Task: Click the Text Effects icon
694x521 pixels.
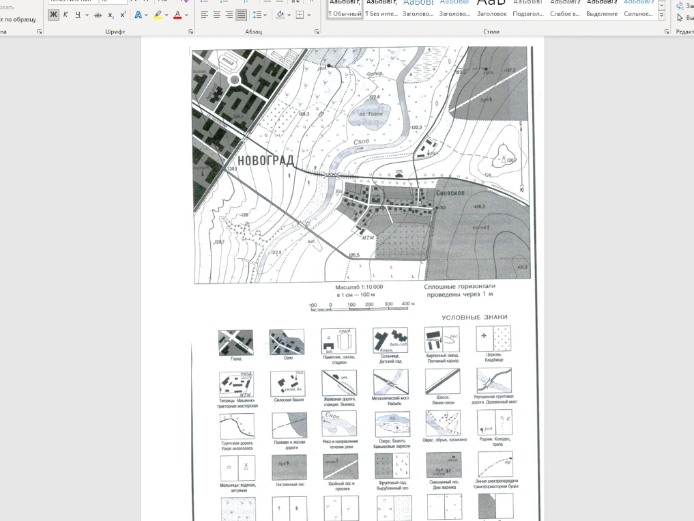Action: (x=139, y=14)
